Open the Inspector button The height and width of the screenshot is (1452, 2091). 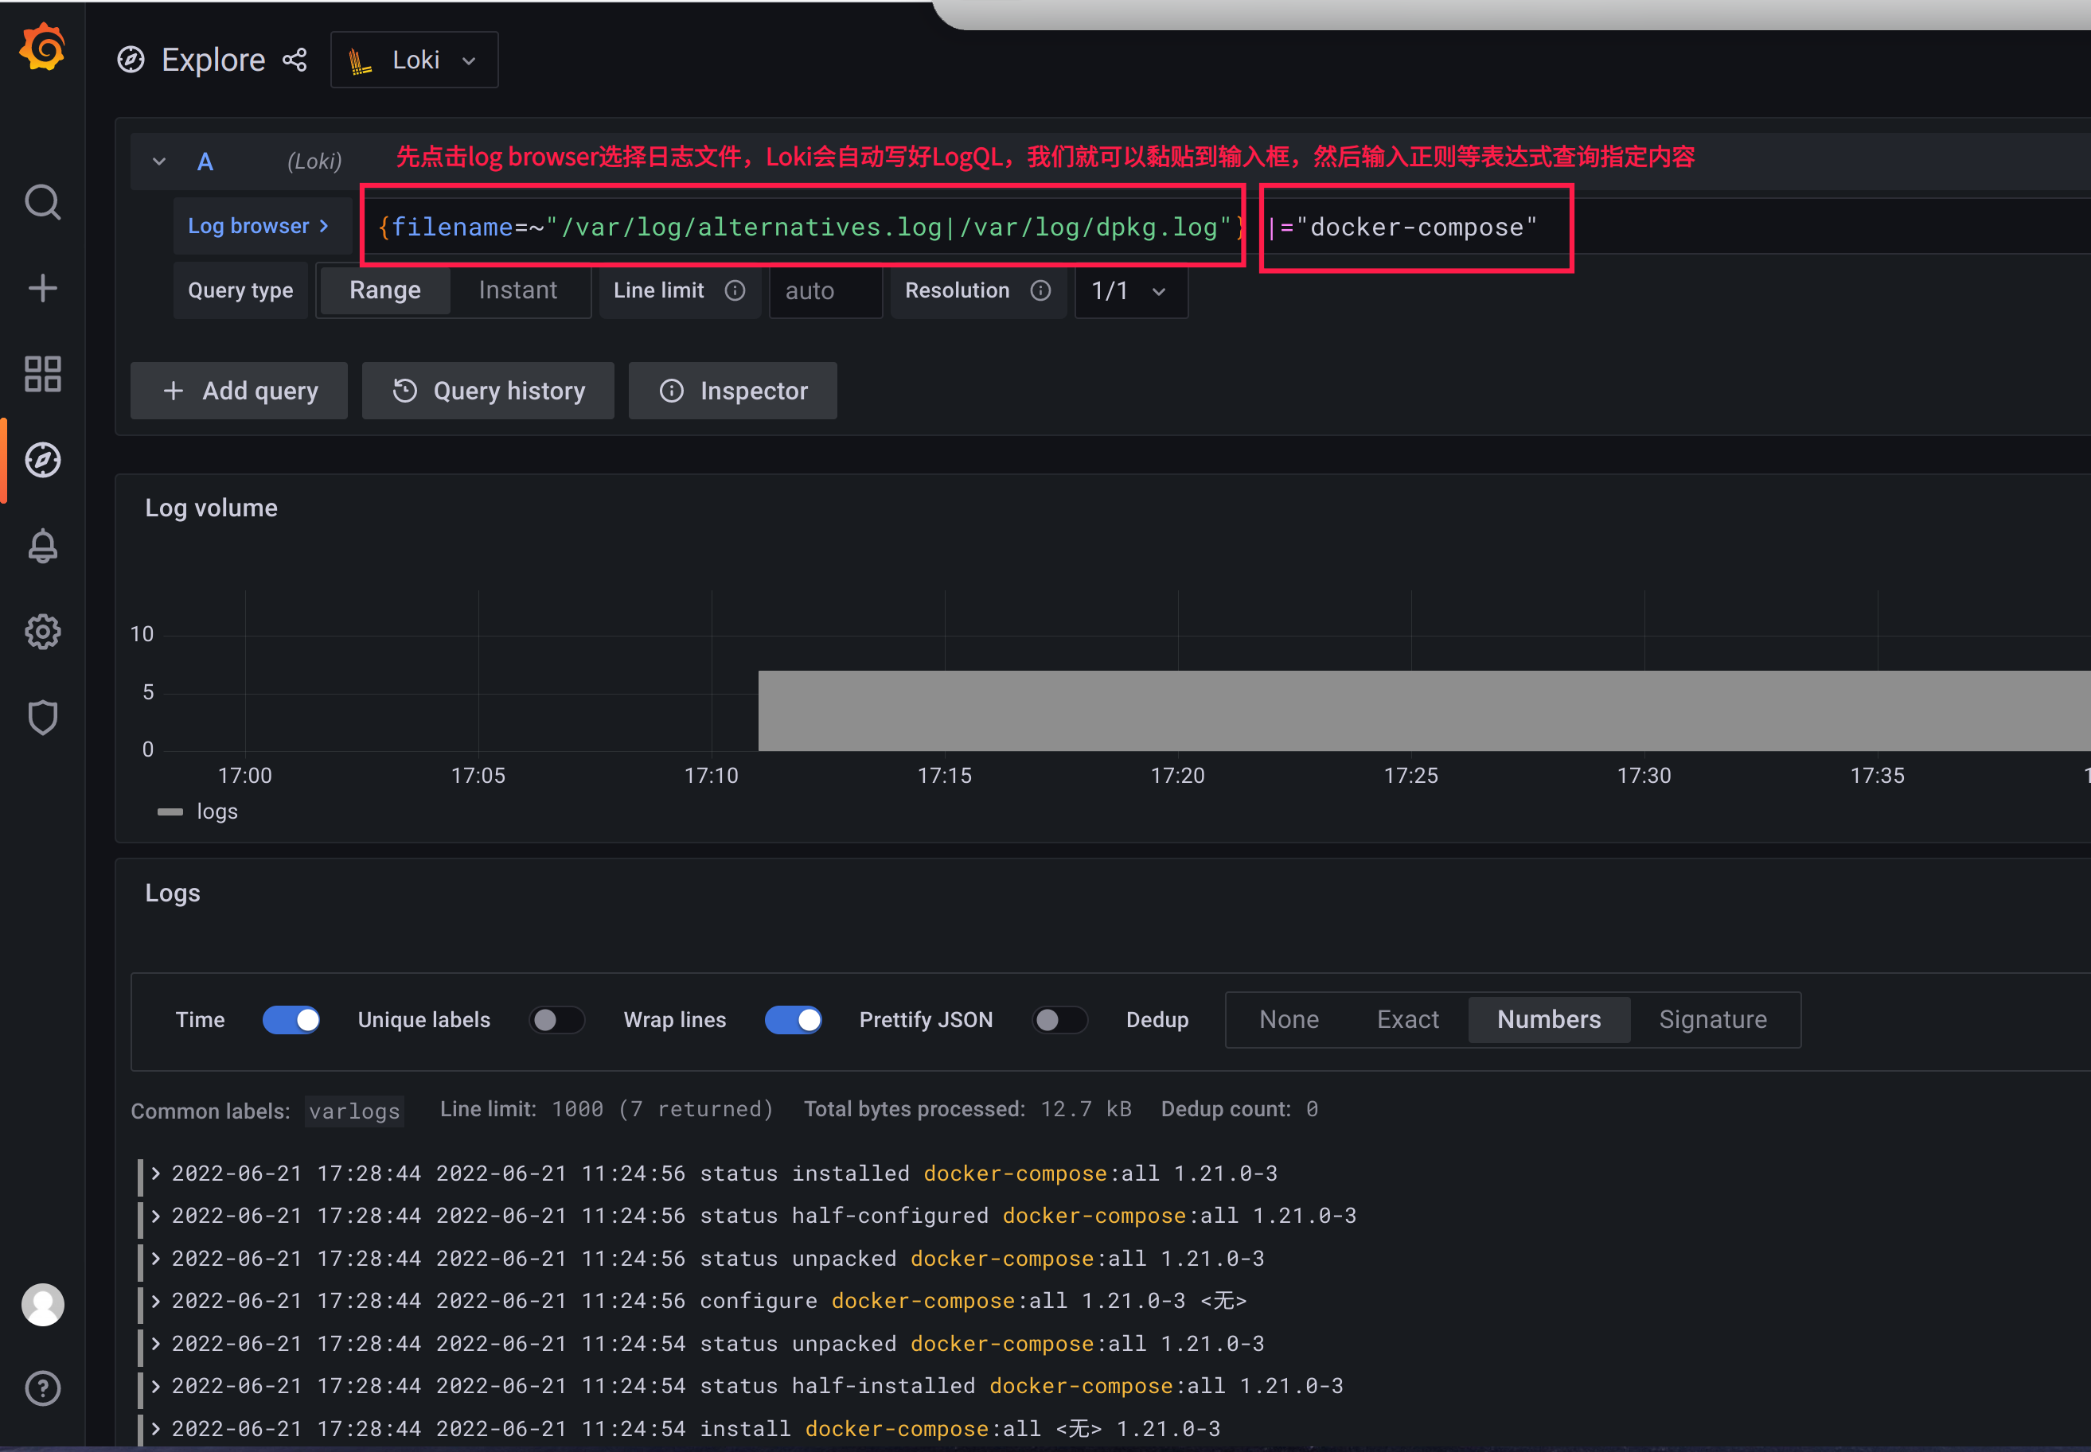point(732,391)
